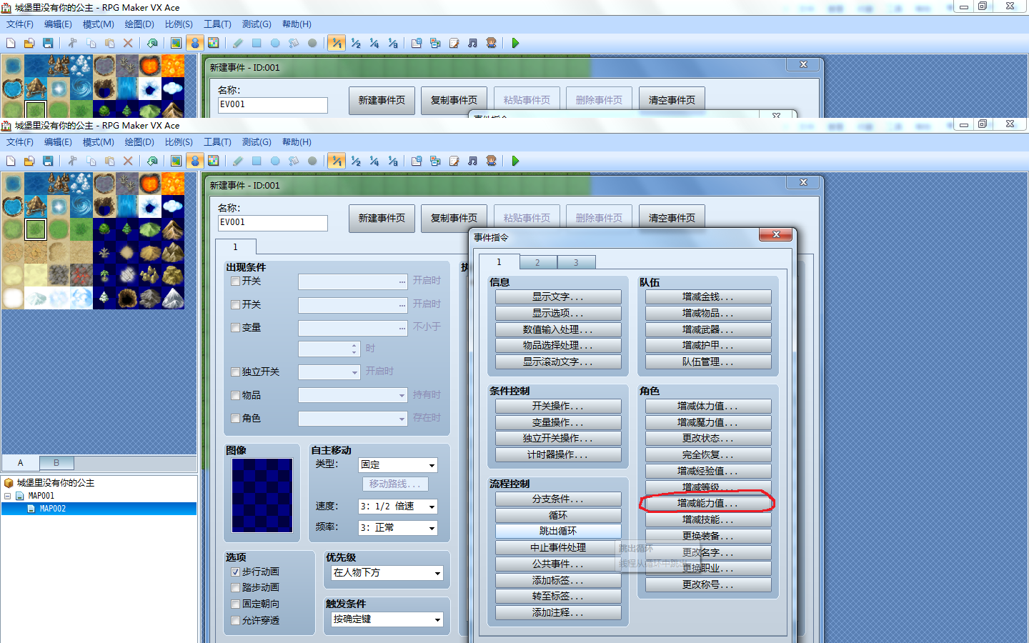Screen dimensions: 1029x643
Task: Open Resource Manager icon in lower window toolbar
Action: (435, 161)
